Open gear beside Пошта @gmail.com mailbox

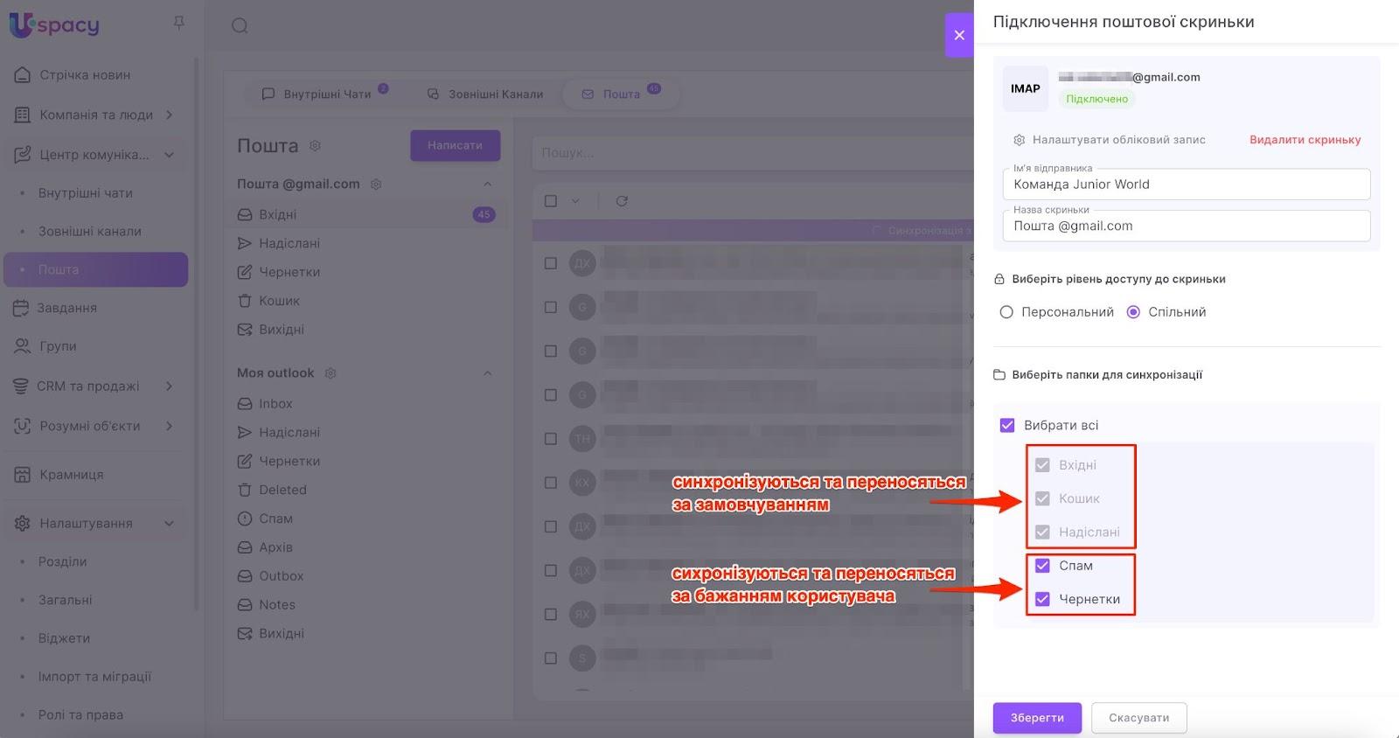(x=376, y=184)
